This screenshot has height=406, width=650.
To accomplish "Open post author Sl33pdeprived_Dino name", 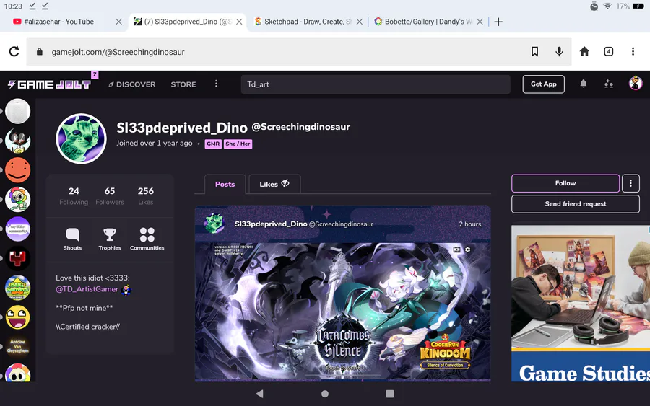I will 271,224.
